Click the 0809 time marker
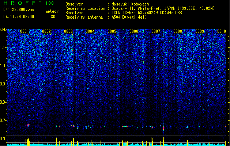Viewport: 230px width, 146px height. pyautogui.click(x=200, y=31)
